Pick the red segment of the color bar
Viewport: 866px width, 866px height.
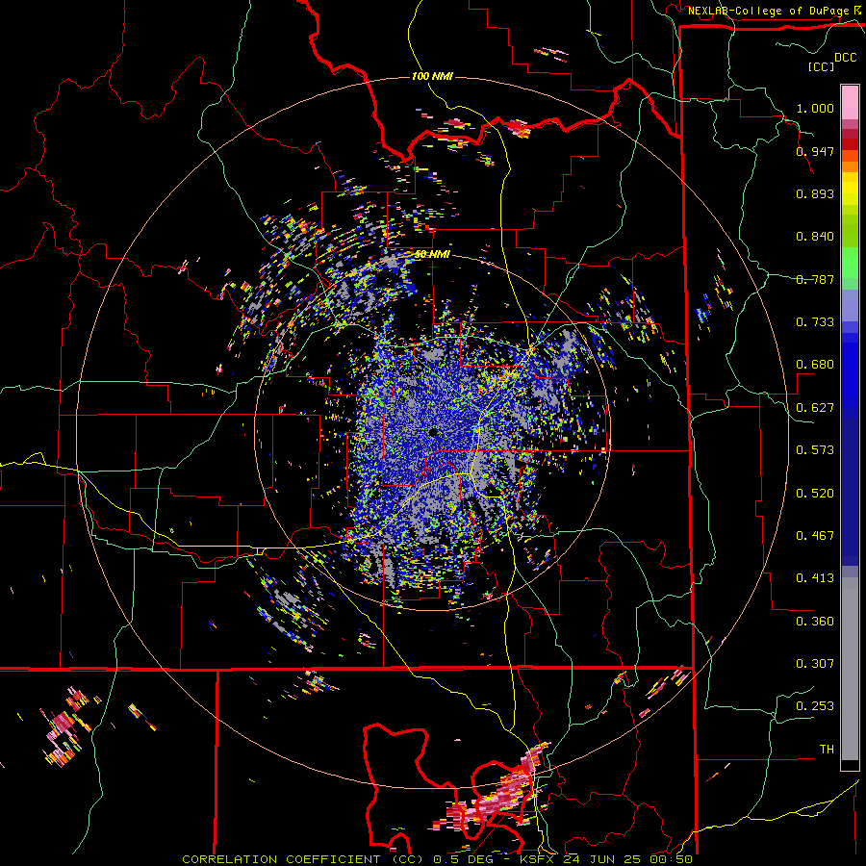pos(850,144)
